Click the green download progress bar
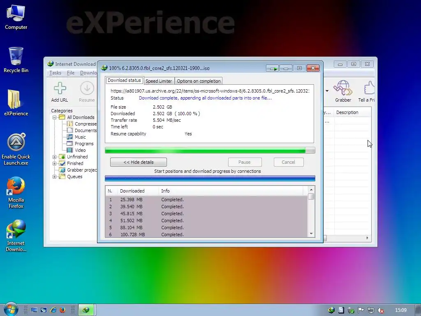 point(210,151)
